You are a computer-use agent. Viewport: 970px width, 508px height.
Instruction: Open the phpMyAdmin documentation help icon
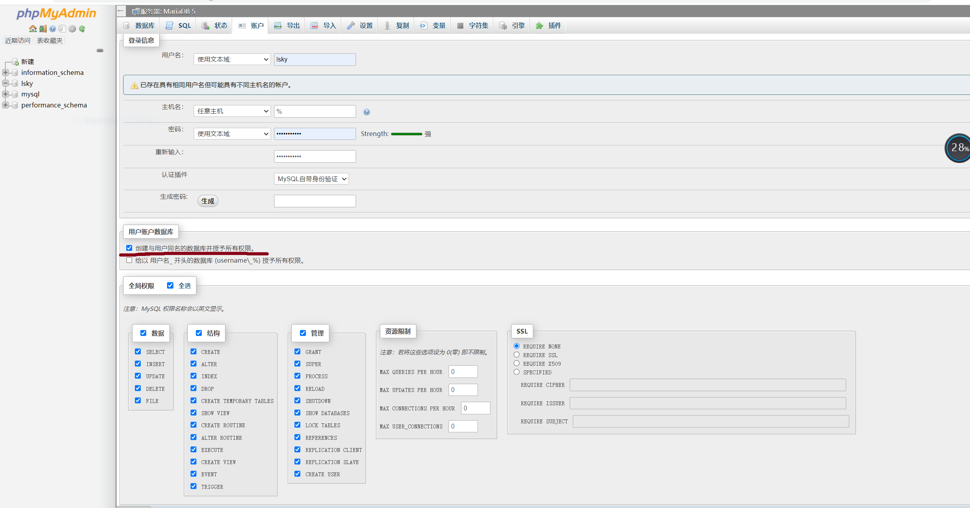click(53, 29)
